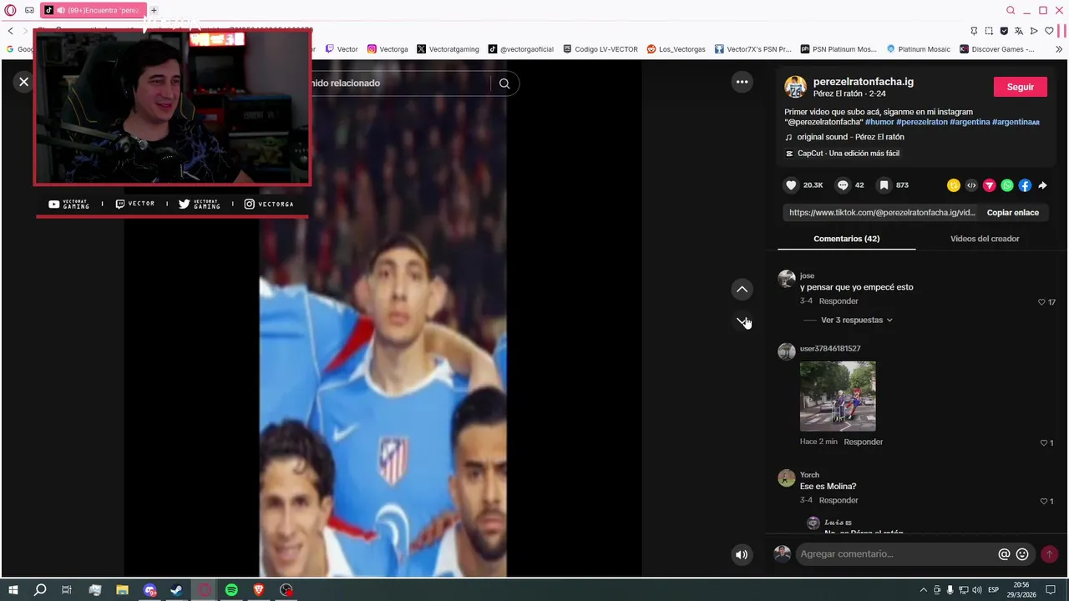This screenshot has height=601, width=1069.
Task: Select the TikTok browser tab
Action: coord(93,10)
